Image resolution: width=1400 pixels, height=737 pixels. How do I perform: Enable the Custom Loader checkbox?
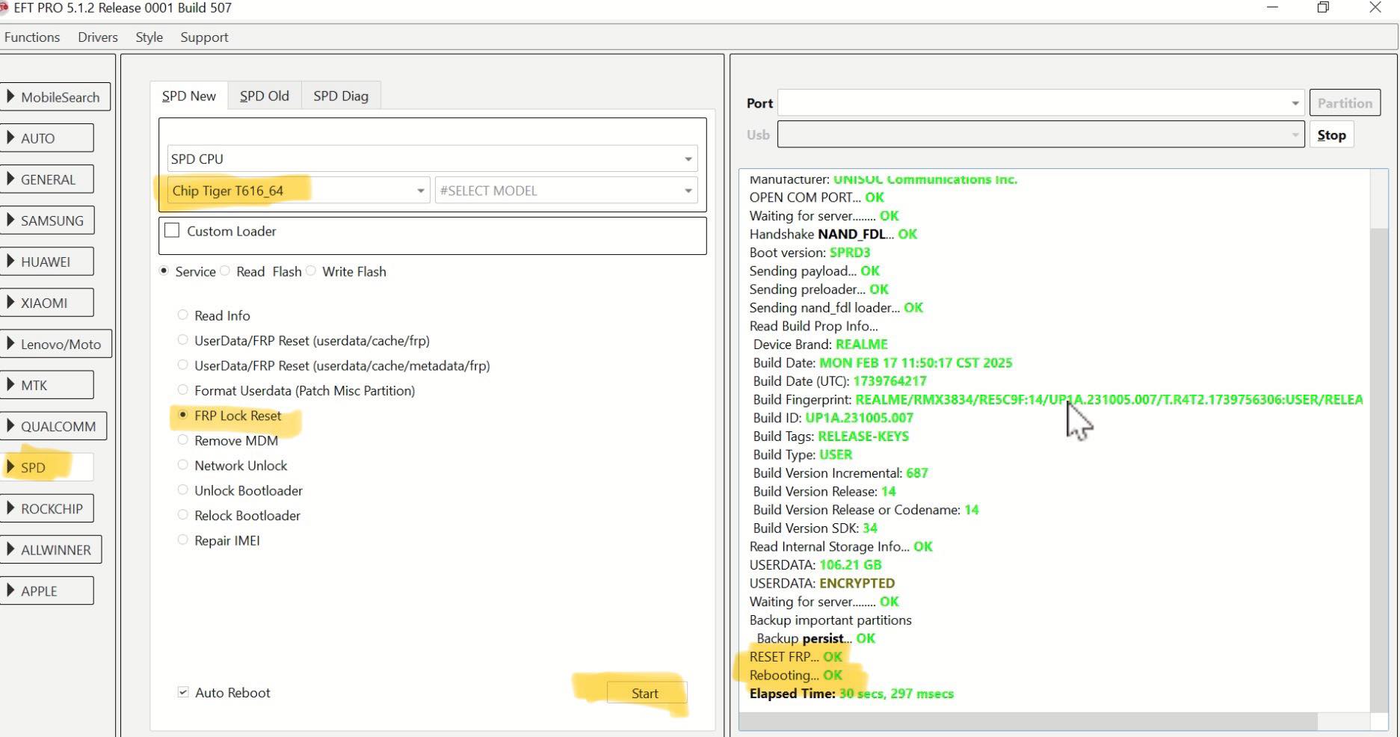point(172,231)
